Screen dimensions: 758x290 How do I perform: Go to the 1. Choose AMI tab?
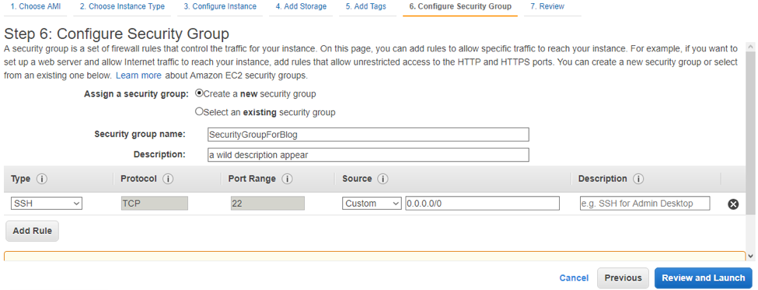coord(36,7)
